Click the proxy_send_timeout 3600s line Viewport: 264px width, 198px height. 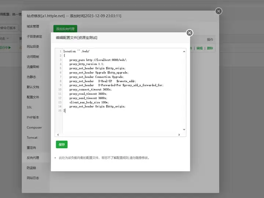point(88,98)
